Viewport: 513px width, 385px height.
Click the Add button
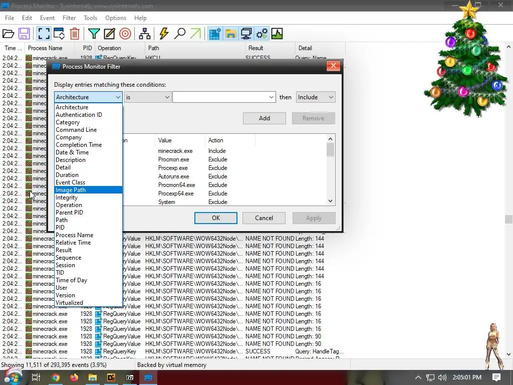(x=265, y=118)
